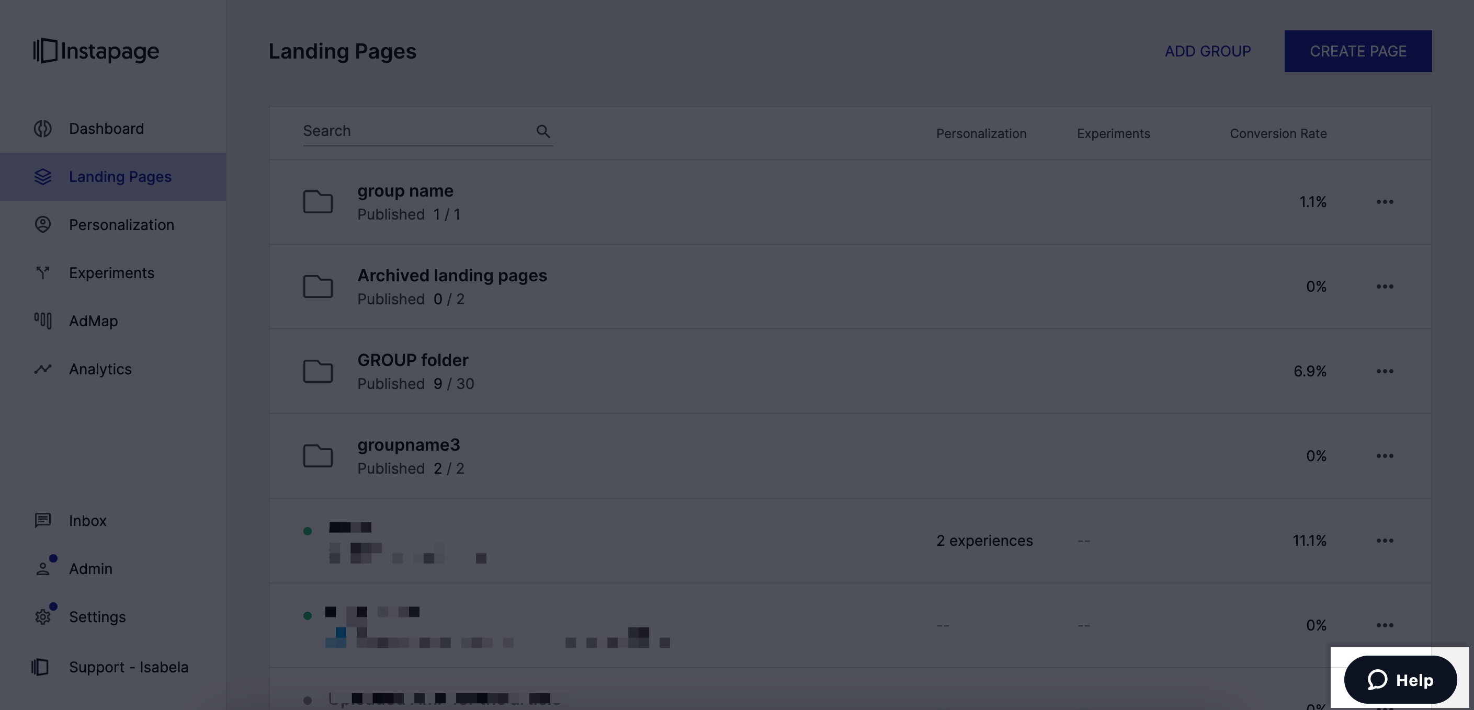Click the Published 2 / 2 text
1474x710 pixels.
pyautogui.click(x=411, y=468)
